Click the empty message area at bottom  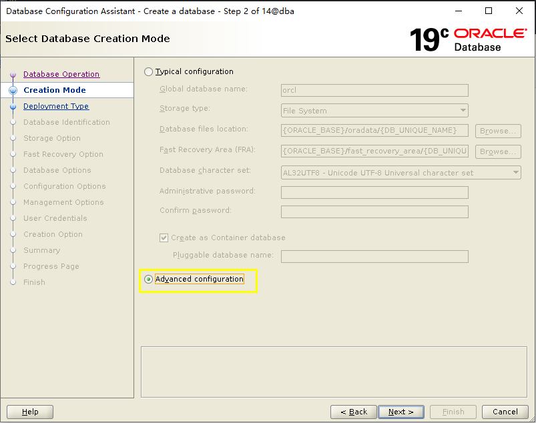click(334, 372)
